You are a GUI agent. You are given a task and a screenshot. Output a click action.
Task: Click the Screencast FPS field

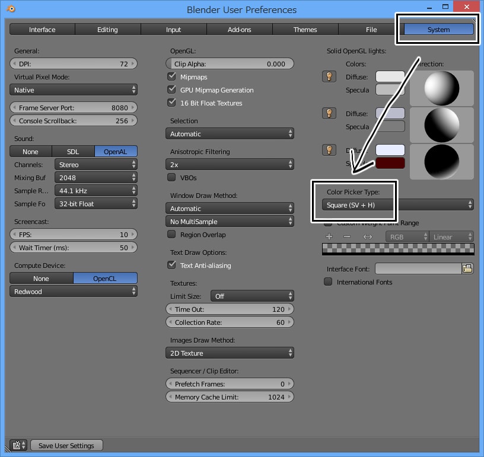74,234
